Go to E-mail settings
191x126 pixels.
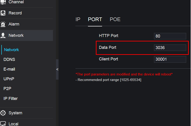(x=9, y=69)
